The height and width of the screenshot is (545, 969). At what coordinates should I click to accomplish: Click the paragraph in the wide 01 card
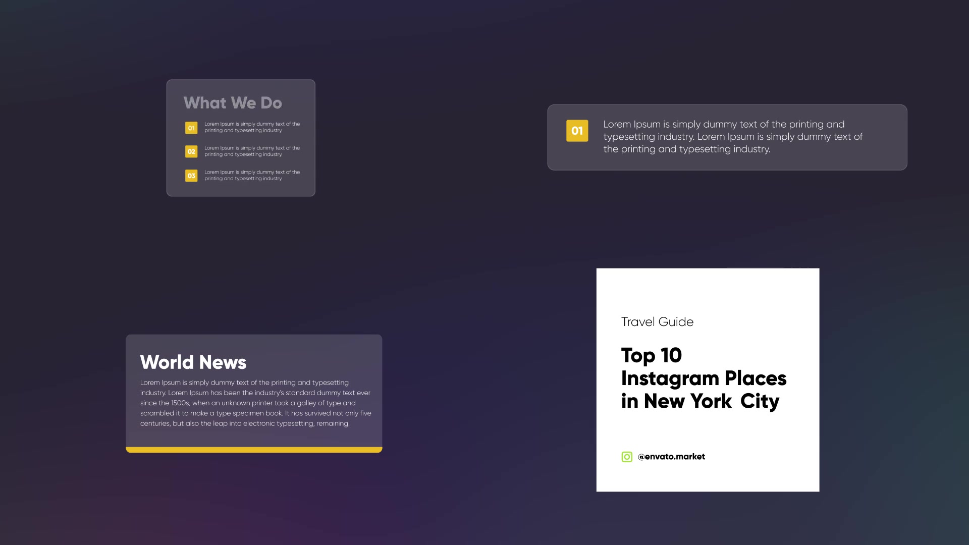[733, 137]
